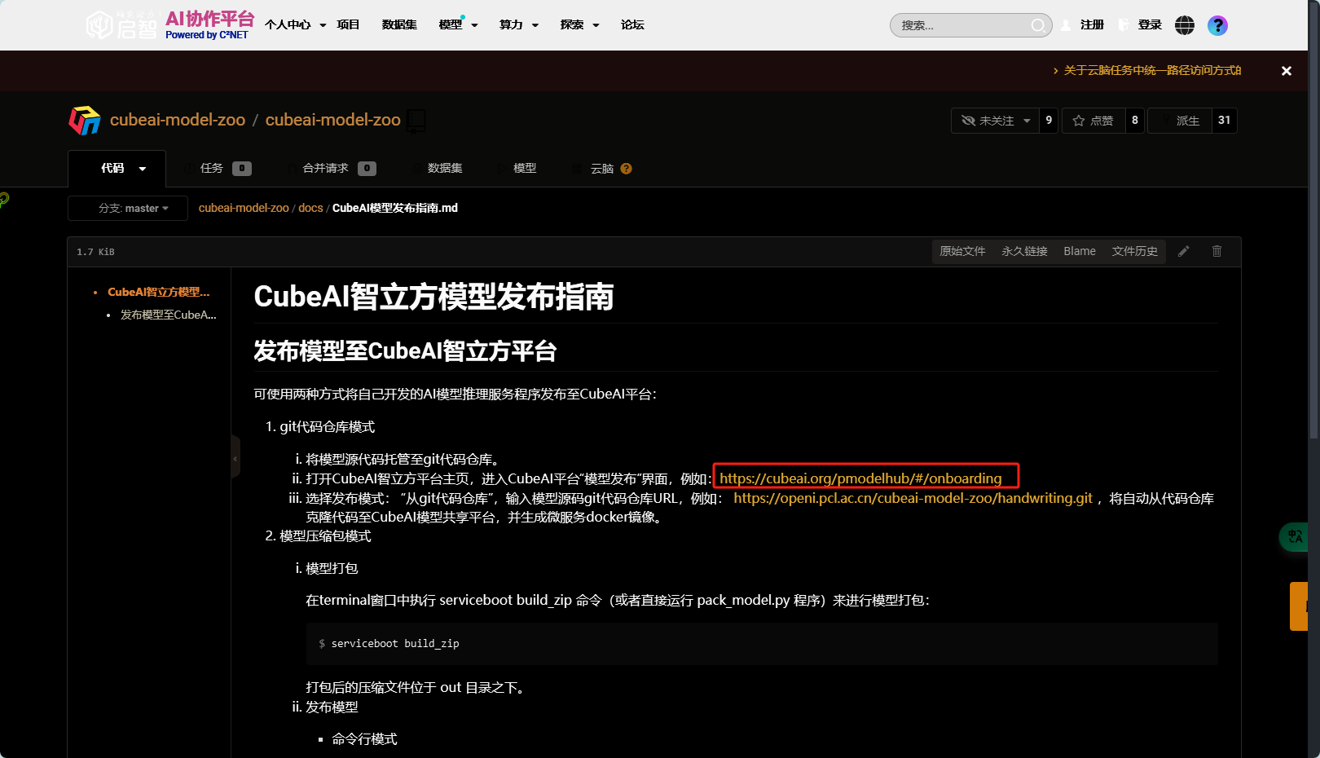Click the cubeai repository avatar icon
1320x758 pixels.
pyautogui.click(x=85, y=121)
